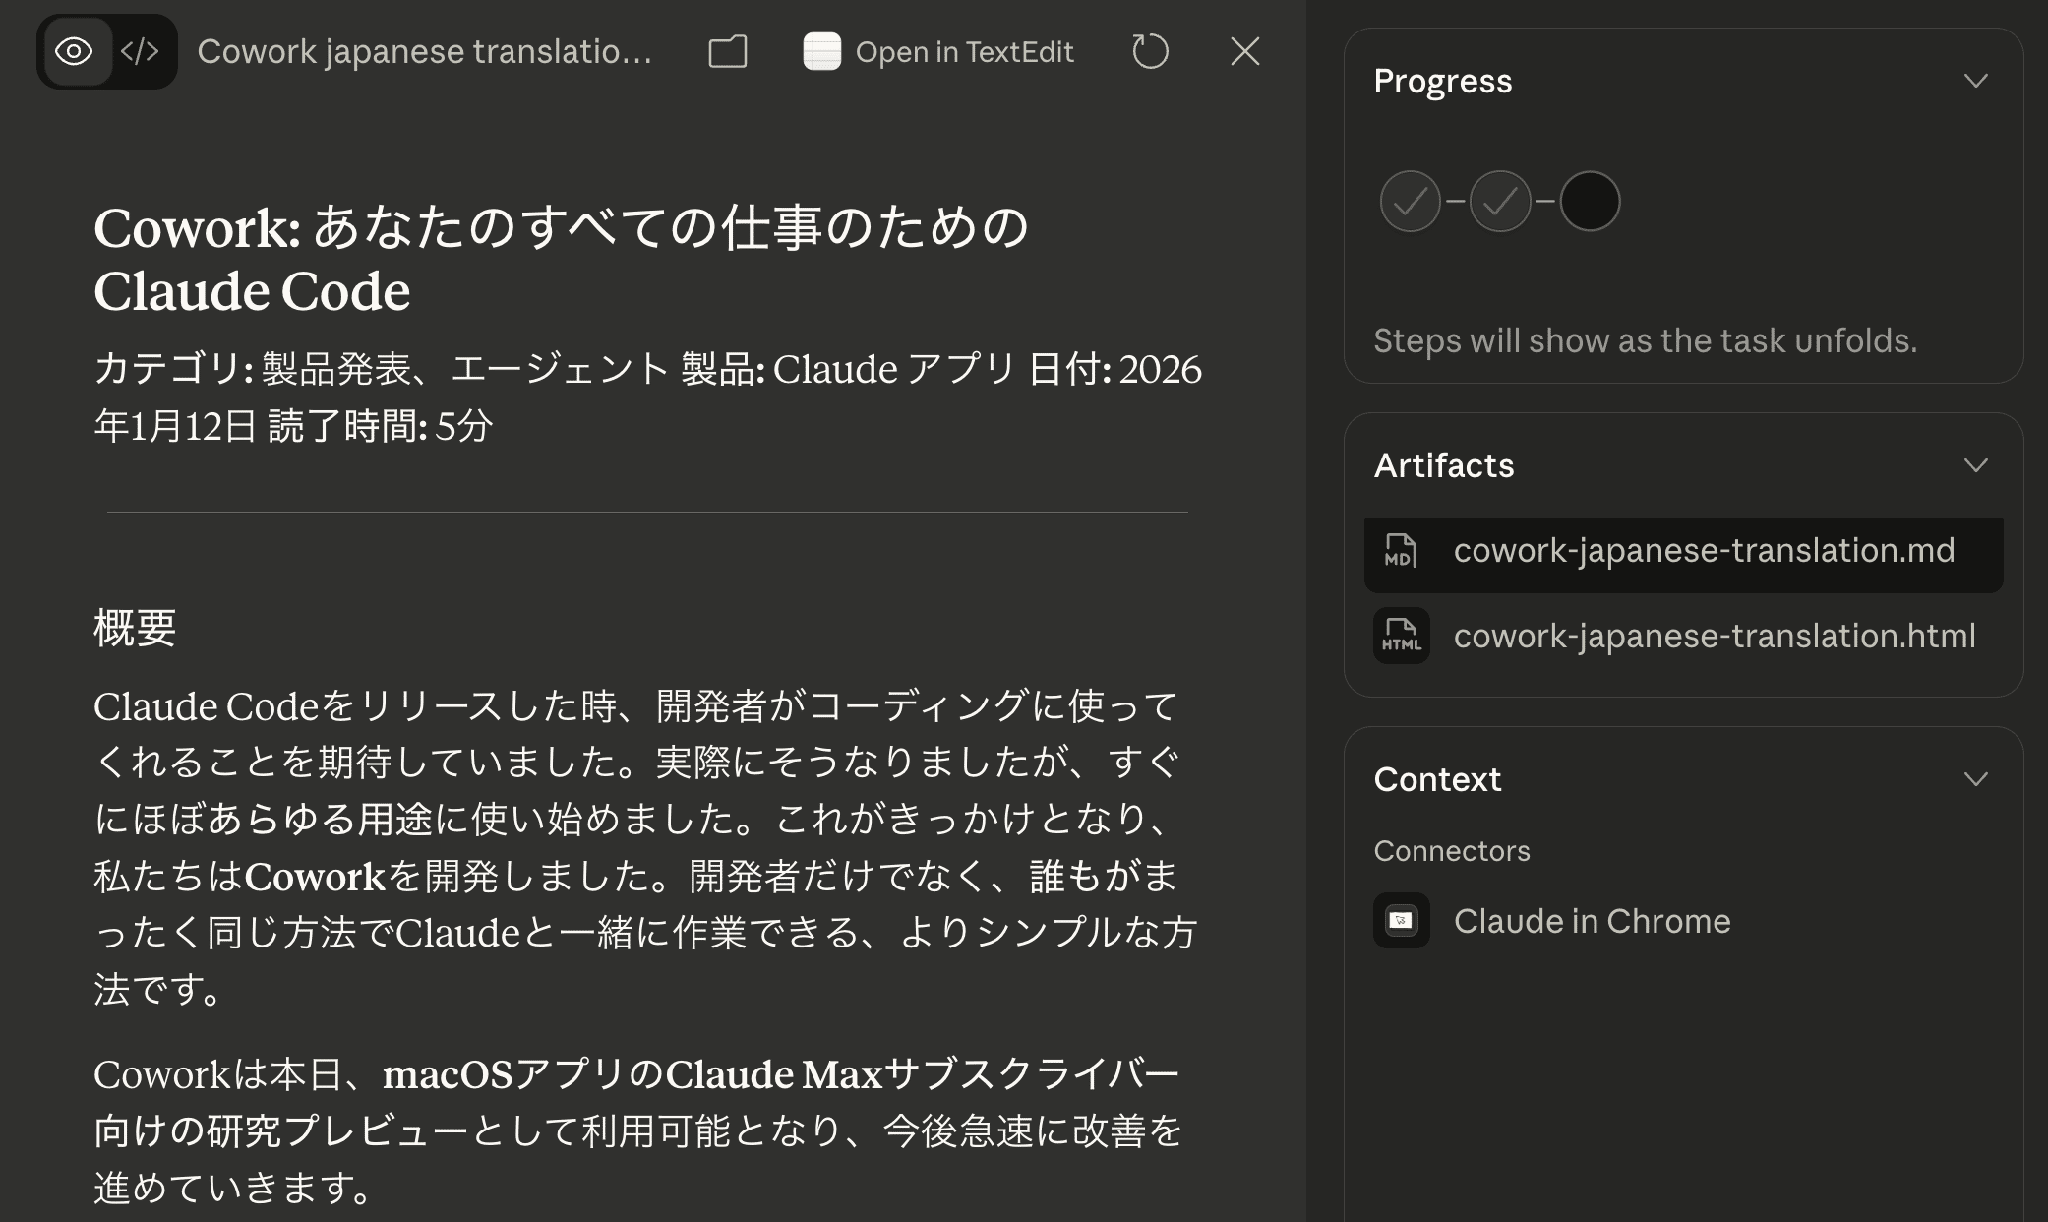Click the third dark progress step

(x=1590, y=202)
